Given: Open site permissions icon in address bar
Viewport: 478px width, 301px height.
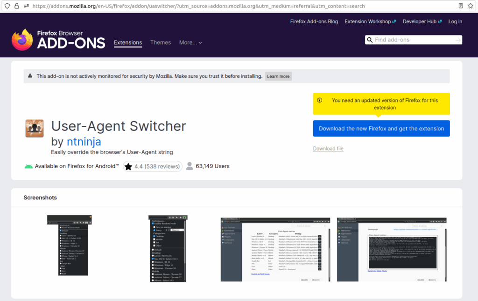Looking at the screenshot, I should [26, 6].
